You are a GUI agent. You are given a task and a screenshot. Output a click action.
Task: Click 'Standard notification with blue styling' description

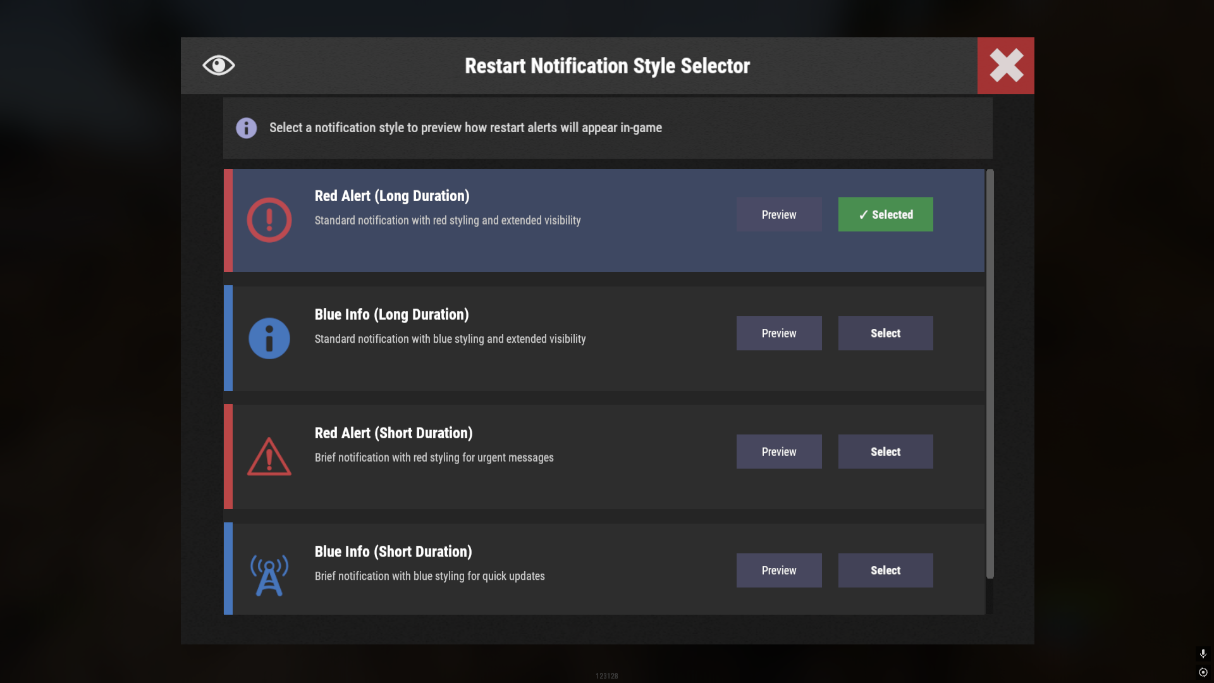pos(450,339)
